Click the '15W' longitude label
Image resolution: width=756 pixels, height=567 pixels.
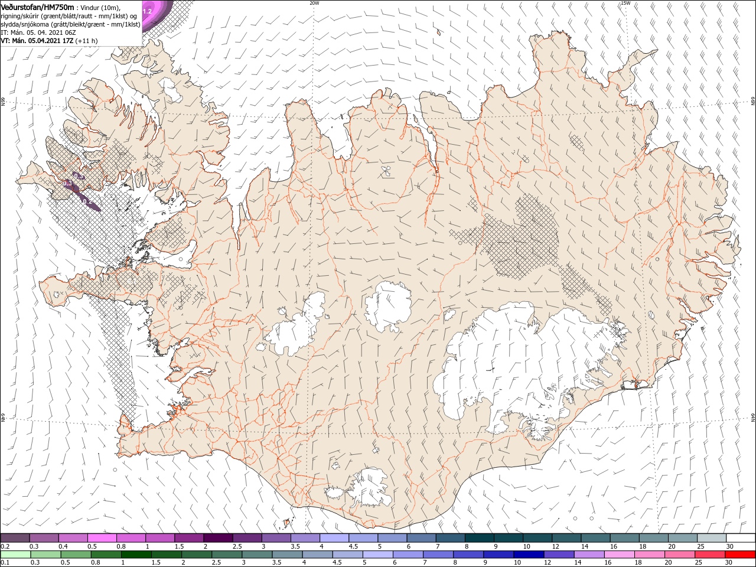(625, 3)
